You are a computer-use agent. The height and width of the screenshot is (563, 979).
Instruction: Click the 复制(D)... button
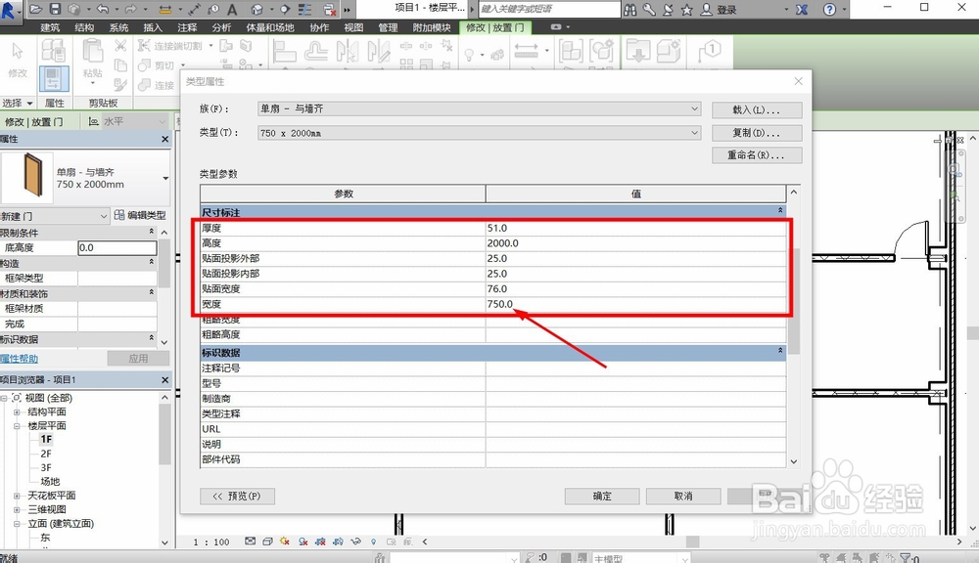(x=757, y=133)
